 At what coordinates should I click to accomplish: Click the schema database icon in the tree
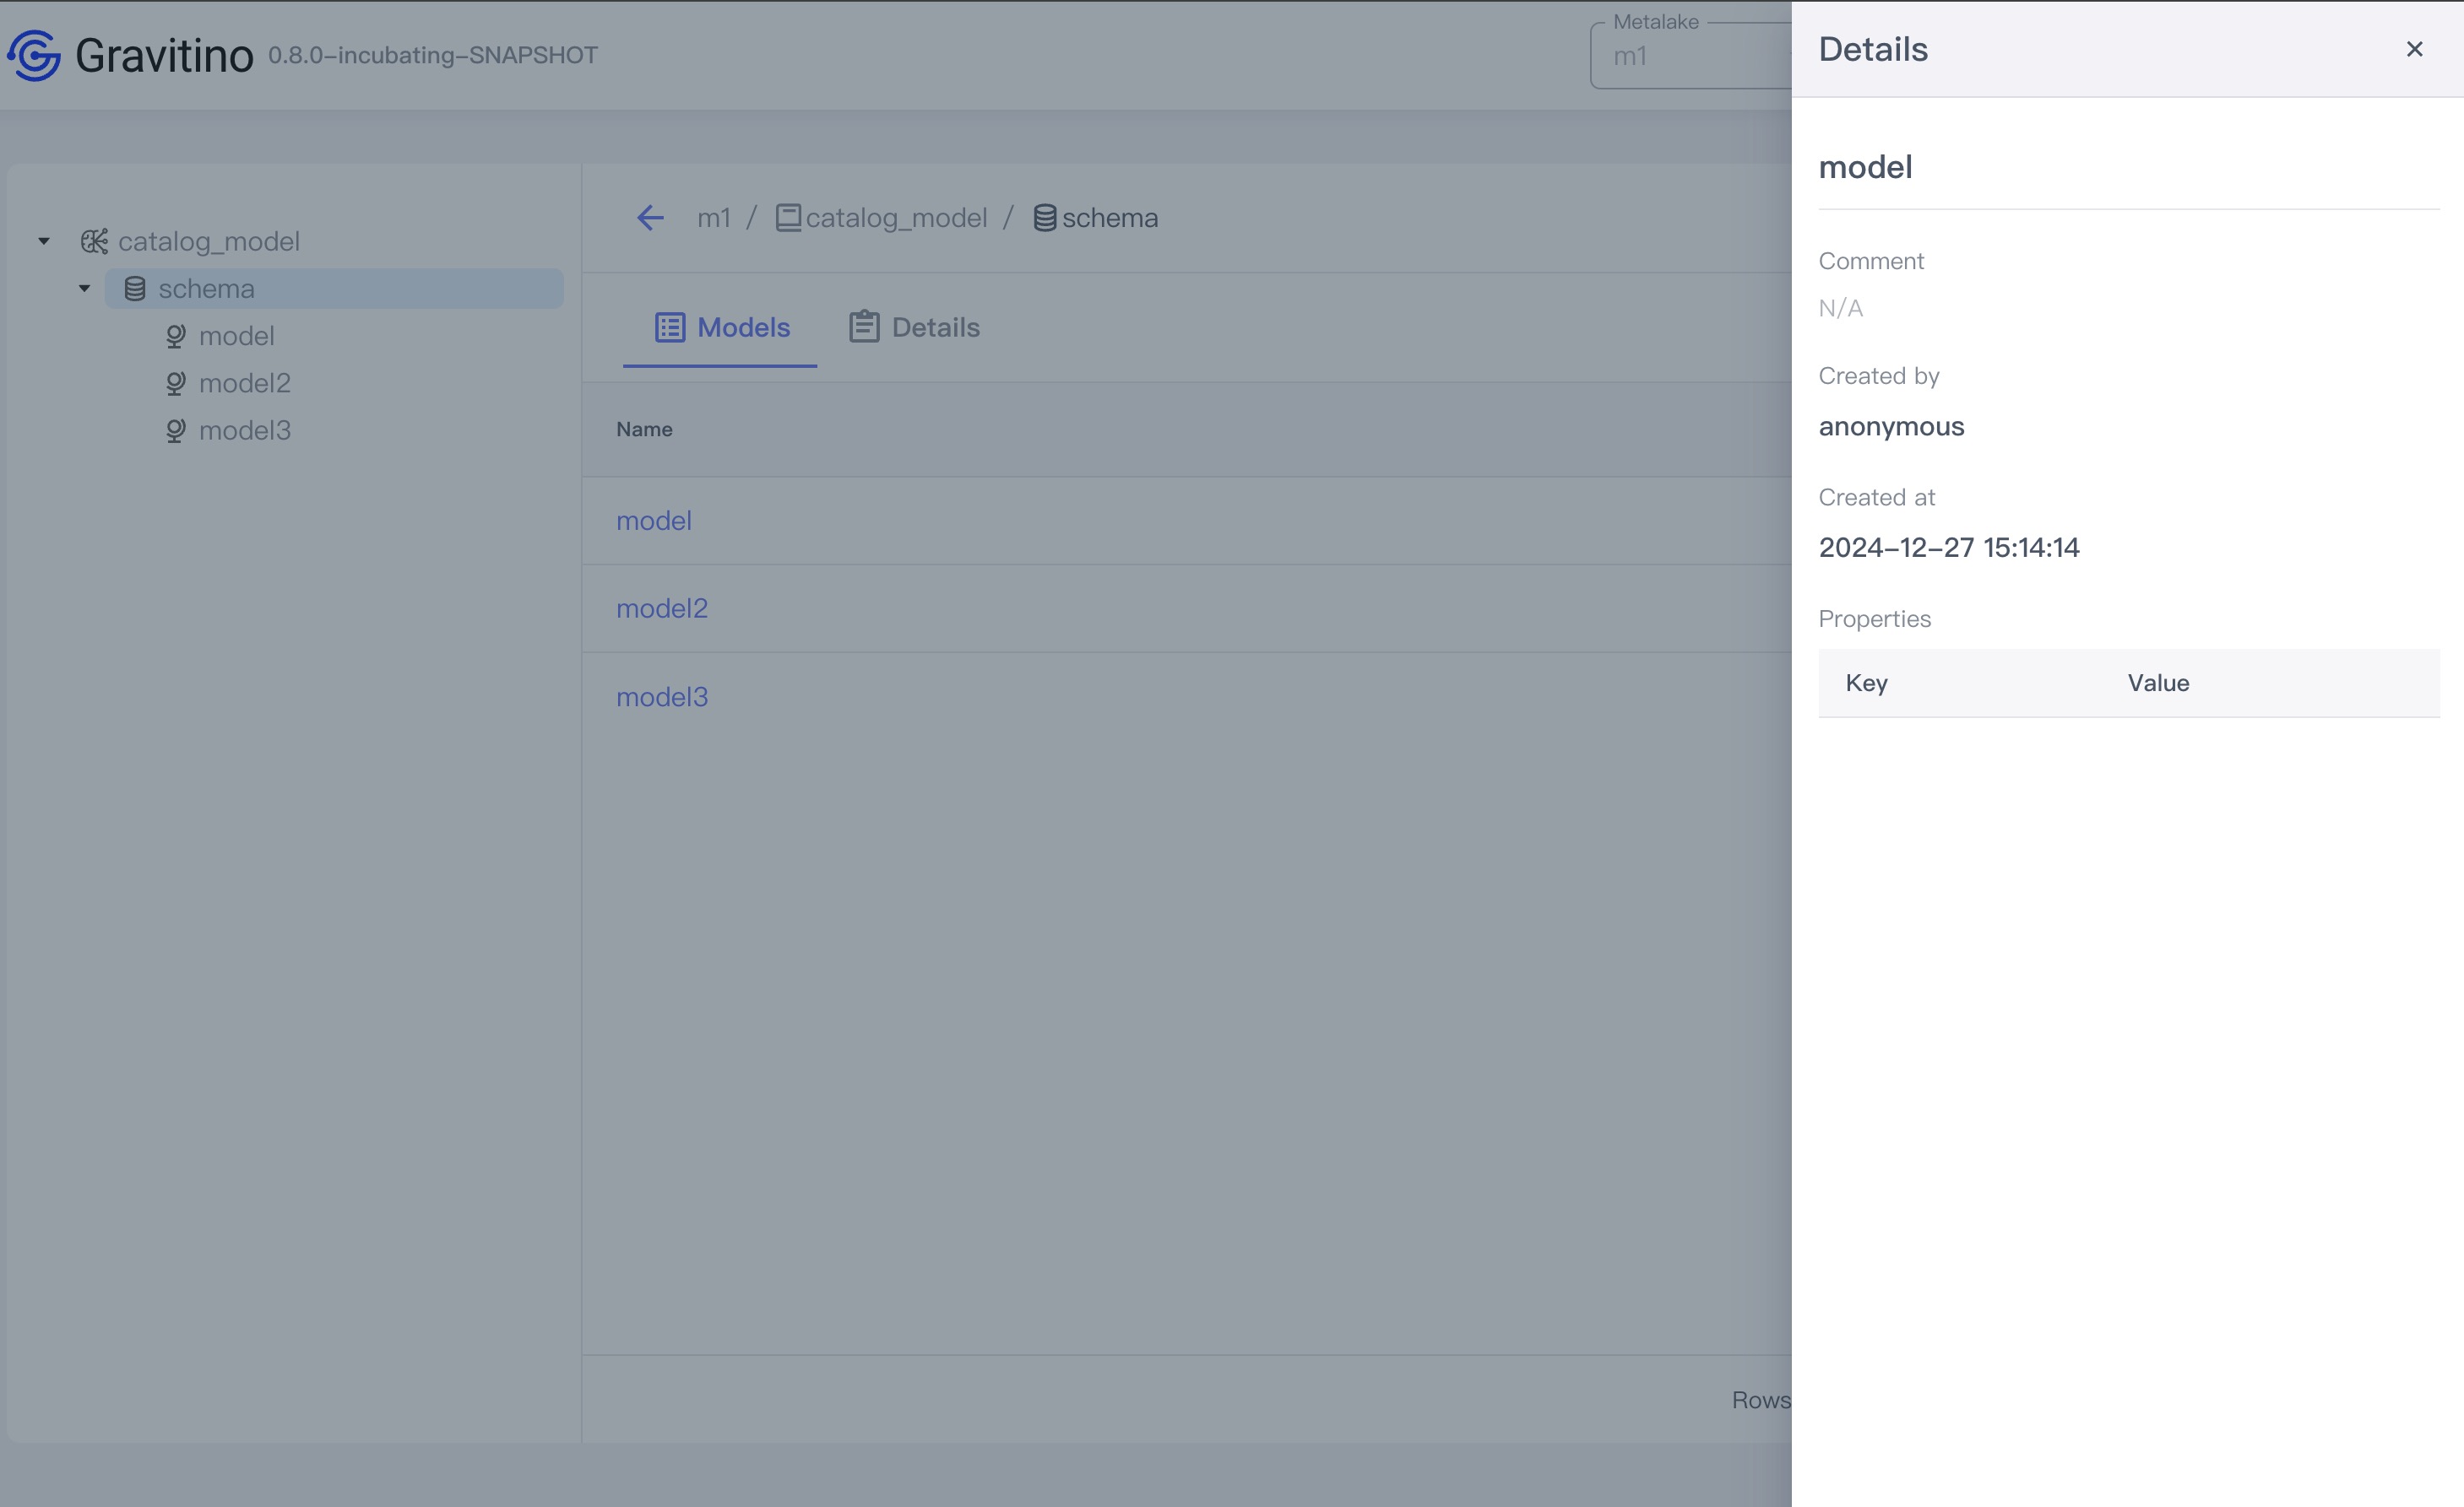click(x=135, y=289)
